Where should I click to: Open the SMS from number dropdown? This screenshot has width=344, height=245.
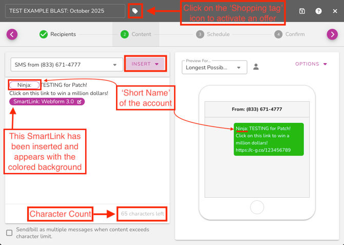tap(66, 65)
